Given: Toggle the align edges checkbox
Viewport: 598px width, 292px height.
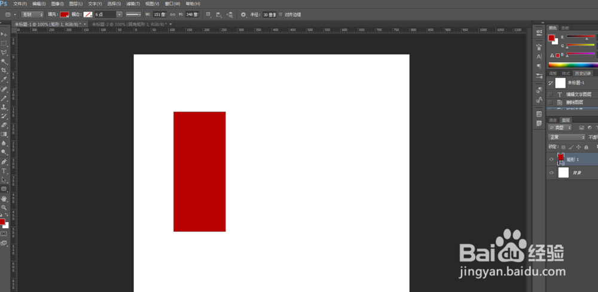Looking at the screenshot, I should 280,14.
